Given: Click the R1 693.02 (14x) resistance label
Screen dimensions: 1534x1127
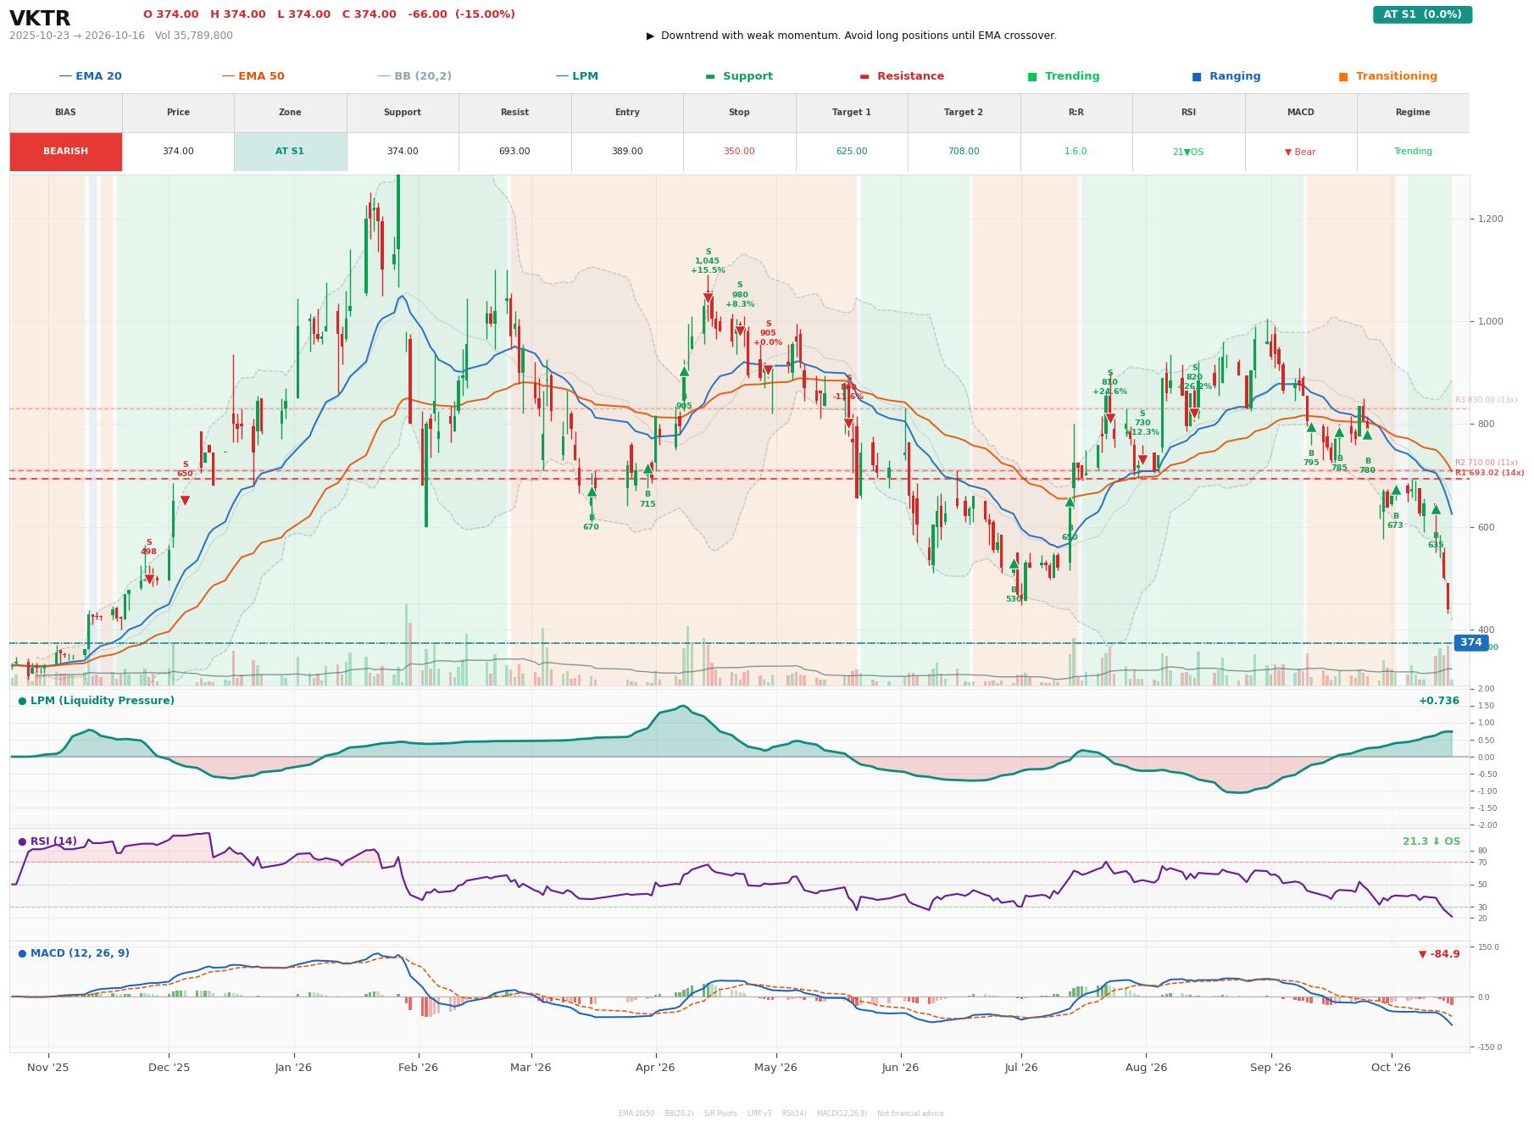Looking at the screenshot, I should click(1489, 473).
